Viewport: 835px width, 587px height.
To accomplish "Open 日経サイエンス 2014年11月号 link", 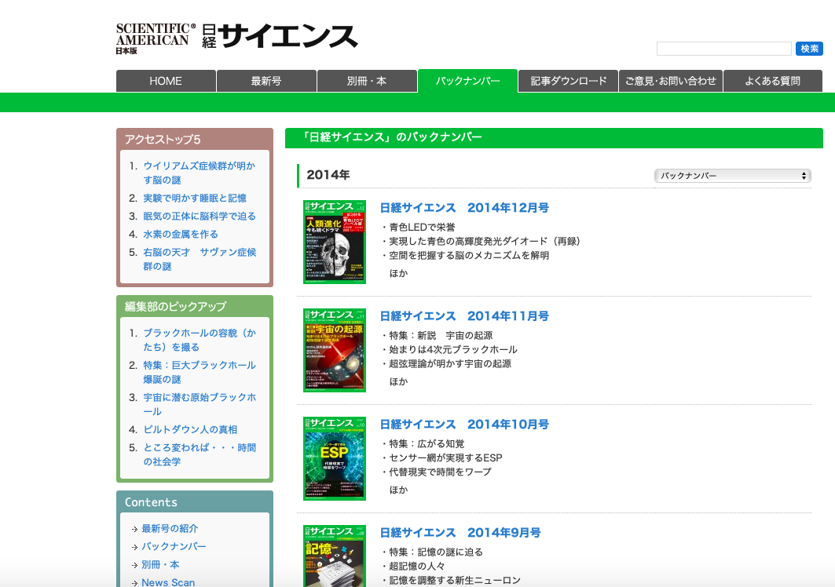I will [463, 316].
